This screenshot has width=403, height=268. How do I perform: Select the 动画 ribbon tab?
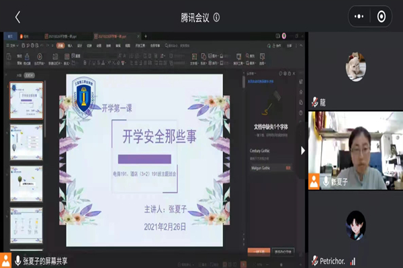click(x=99, y=46)
